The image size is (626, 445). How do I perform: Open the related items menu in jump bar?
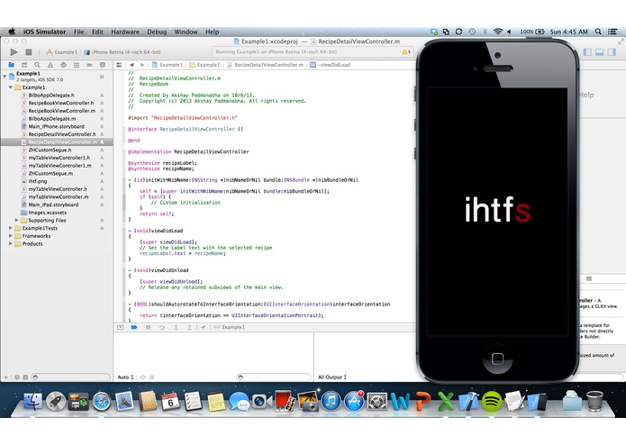pos(119,65)
